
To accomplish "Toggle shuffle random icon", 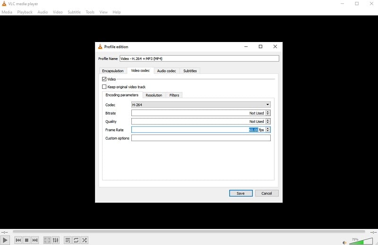I will coord(85,240).
